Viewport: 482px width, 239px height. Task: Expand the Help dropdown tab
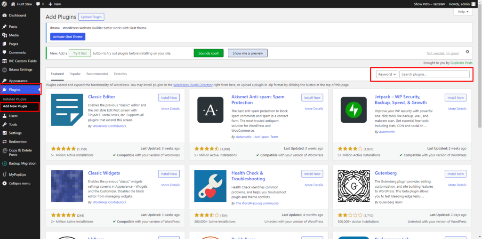pos(463,12)
